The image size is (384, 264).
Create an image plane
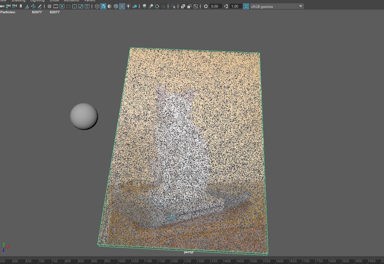[x=27, y=6]
